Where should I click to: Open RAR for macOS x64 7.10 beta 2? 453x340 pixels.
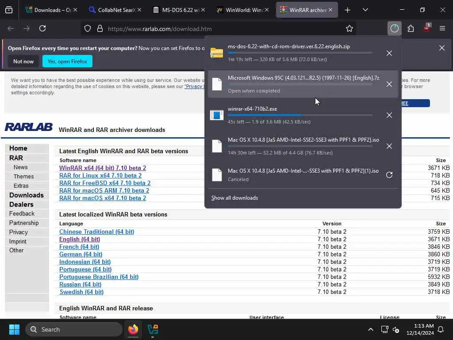coord(103,198)
